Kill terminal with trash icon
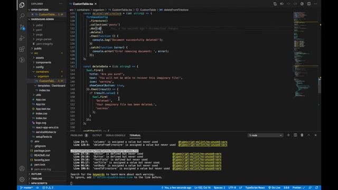This screenshot has height=190, width=338. pyautogui.click(x=302, y=135)
